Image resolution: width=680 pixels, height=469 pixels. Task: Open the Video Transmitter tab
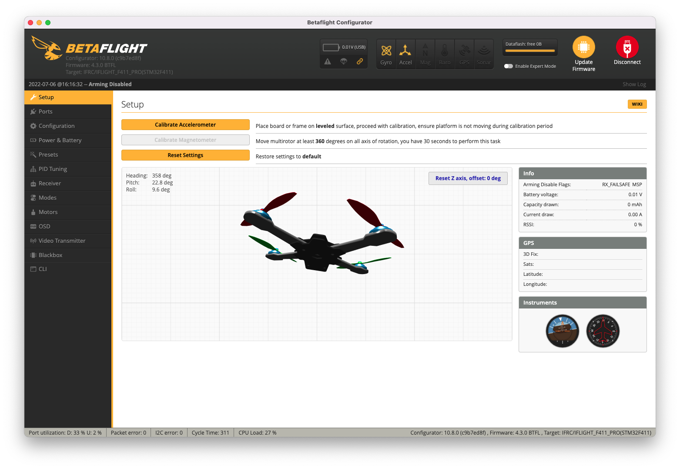[x=68, y=241]
